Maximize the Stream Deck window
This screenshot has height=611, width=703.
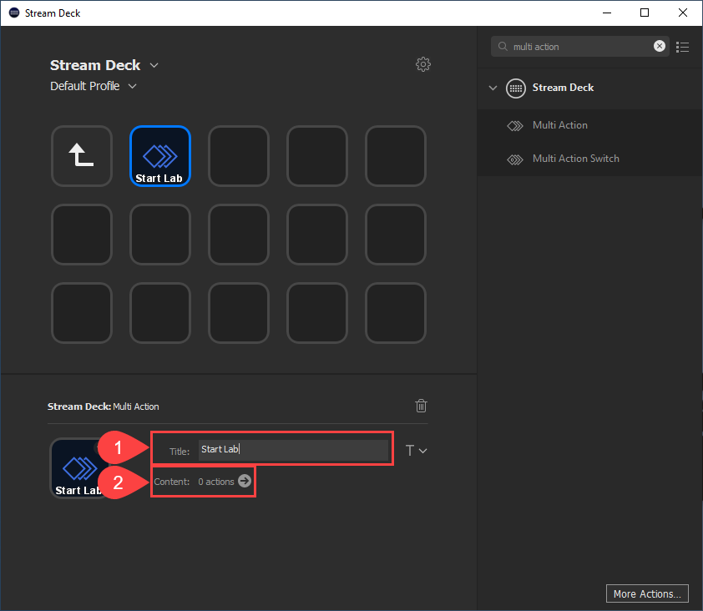coord(645,13)
